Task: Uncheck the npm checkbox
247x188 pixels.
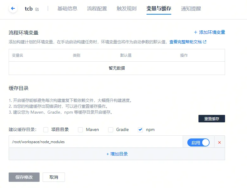Action: click(140, 130)
